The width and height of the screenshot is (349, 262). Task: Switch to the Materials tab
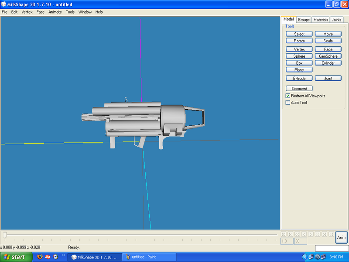[321, 20]
